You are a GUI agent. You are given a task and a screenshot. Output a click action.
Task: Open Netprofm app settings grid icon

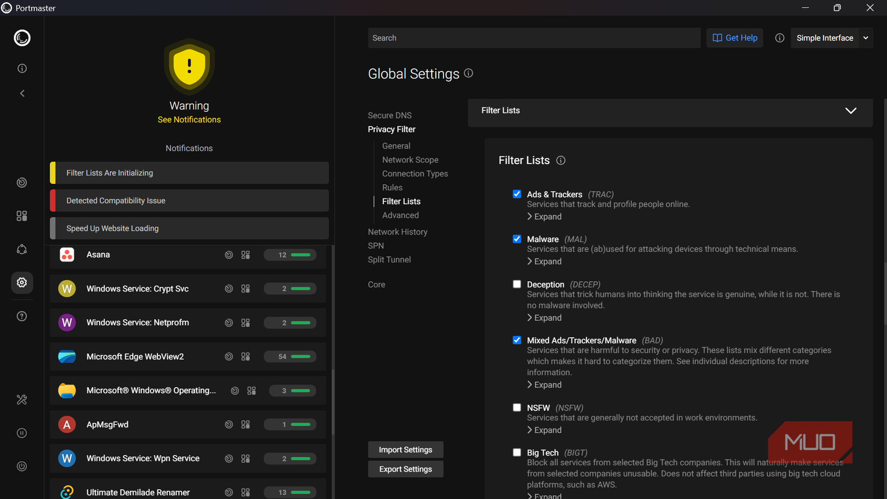coord(246,323)
